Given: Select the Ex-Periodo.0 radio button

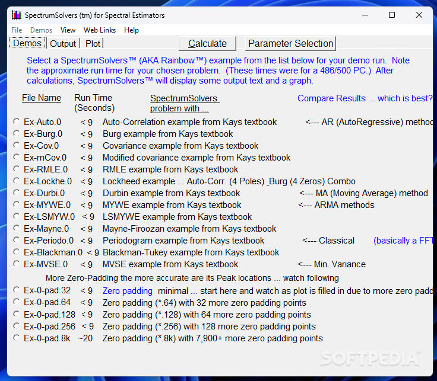Looking at the screenshot, I should [x=17, y=240].
